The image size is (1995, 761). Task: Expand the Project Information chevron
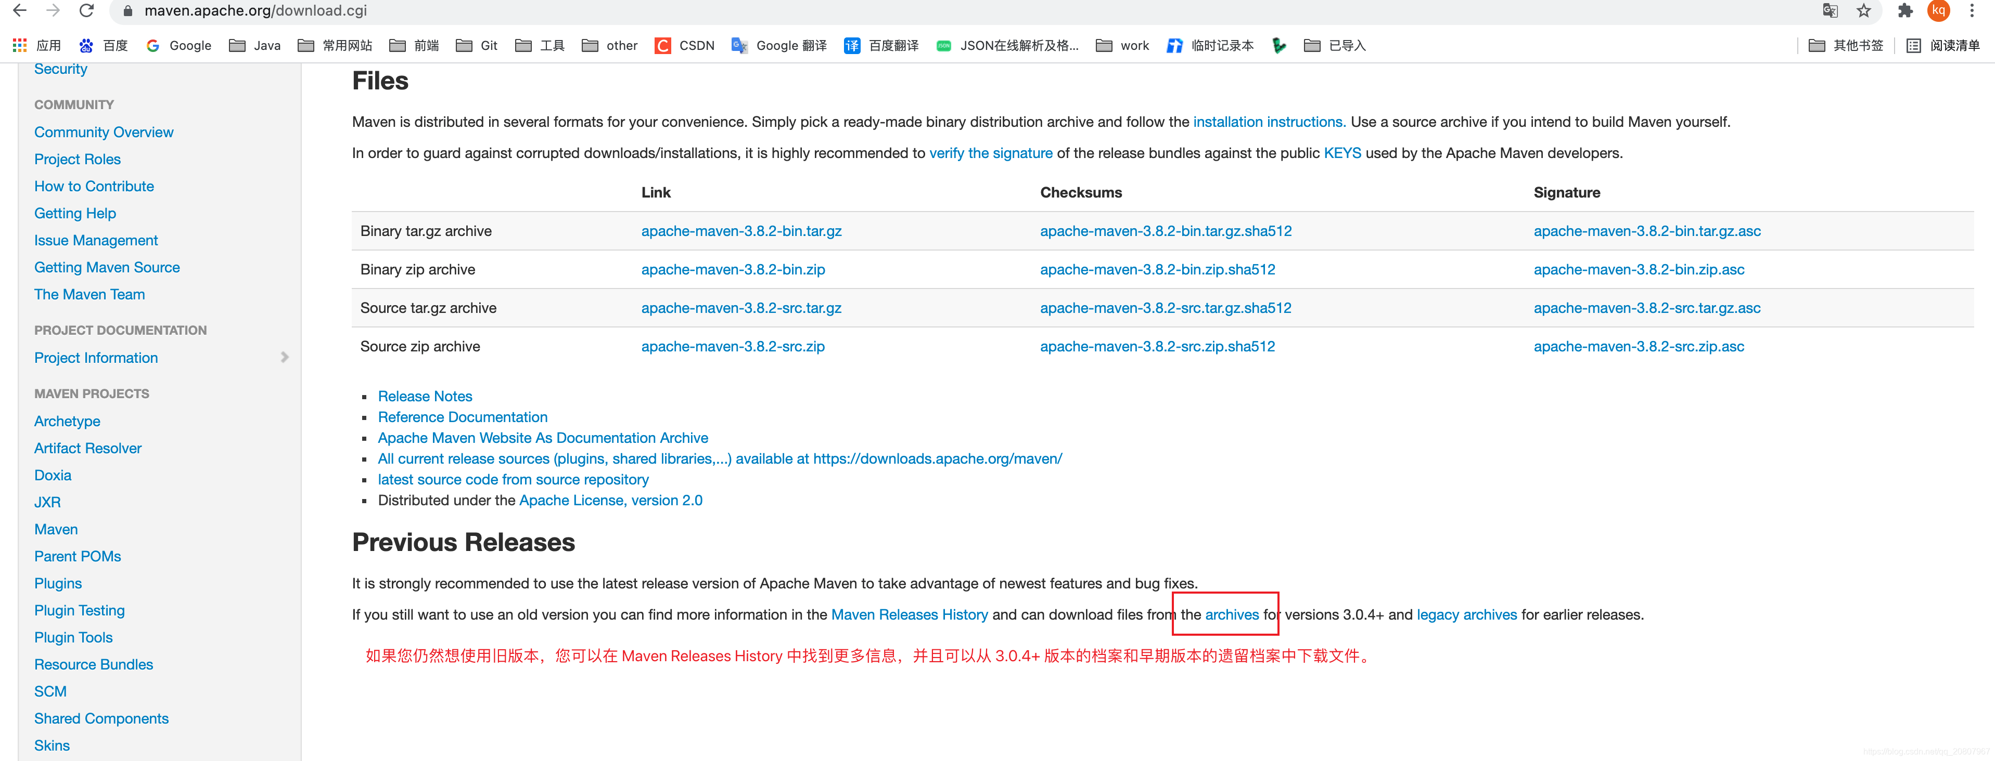pyautogui.click(x=284, y=357)
